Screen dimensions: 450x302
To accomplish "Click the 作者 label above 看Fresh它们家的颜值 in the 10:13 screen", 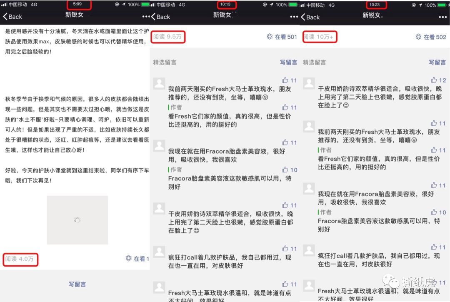I will 176,107.
